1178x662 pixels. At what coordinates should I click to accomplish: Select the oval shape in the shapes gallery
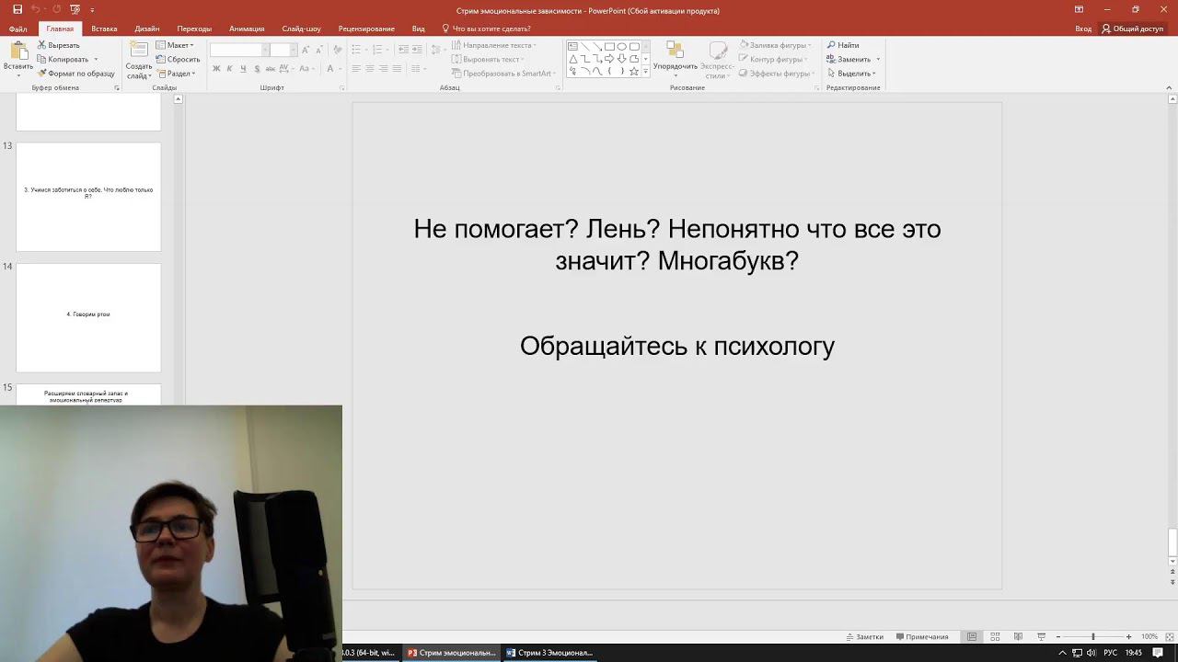[621, 46]
